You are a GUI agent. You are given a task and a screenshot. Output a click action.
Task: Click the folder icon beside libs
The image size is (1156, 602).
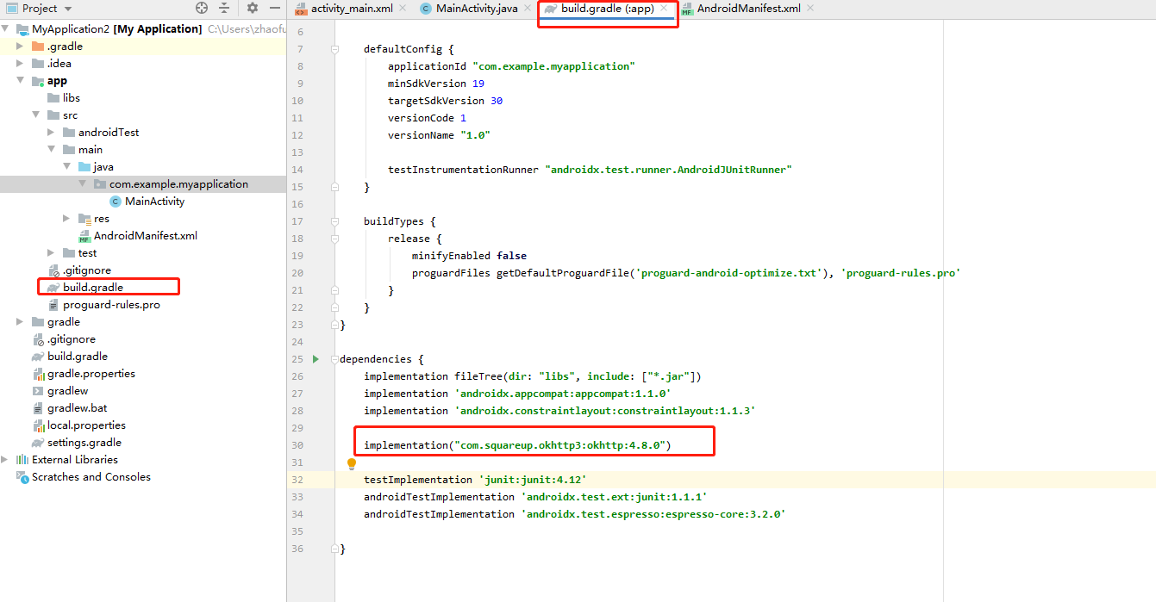tap(53, 98)
